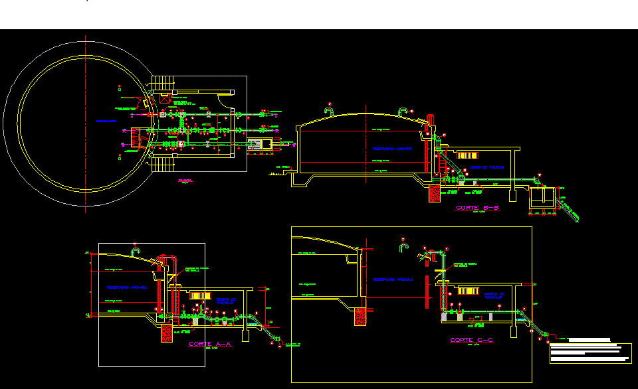Click 'CASETA DE VALVULAS' label in Corte C-C
This screenshot has height=389, width=638.
point(494,295)
